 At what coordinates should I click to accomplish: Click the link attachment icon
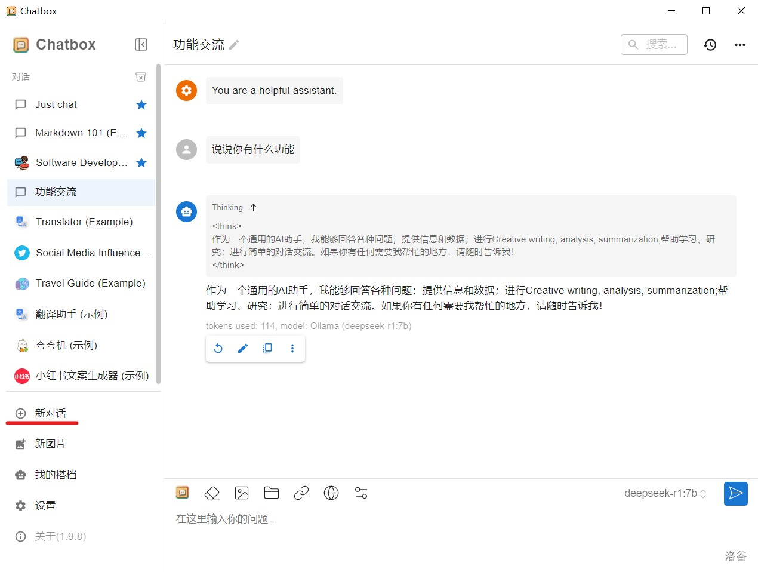pos(301,493)
